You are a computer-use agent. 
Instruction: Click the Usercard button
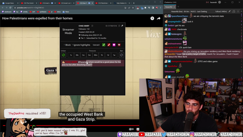(96, 45)
